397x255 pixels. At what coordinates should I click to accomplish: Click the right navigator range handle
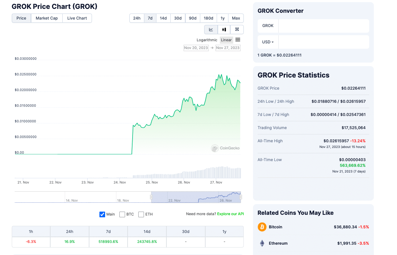click(x=241, y=197)
